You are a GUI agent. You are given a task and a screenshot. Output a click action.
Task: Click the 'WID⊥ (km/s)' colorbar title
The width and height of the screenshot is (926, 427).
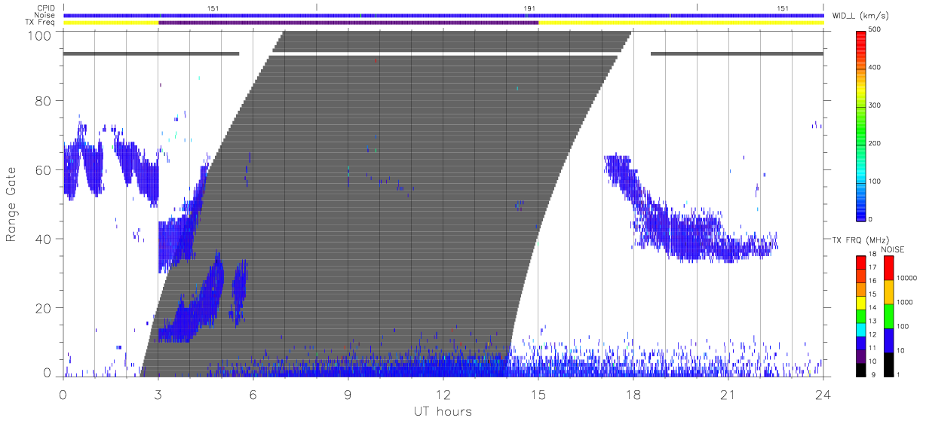(860, 15)
